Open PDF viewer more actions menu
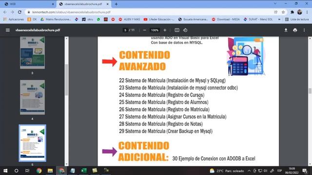Viewport: 312px width, 175px height. [304, 30]
